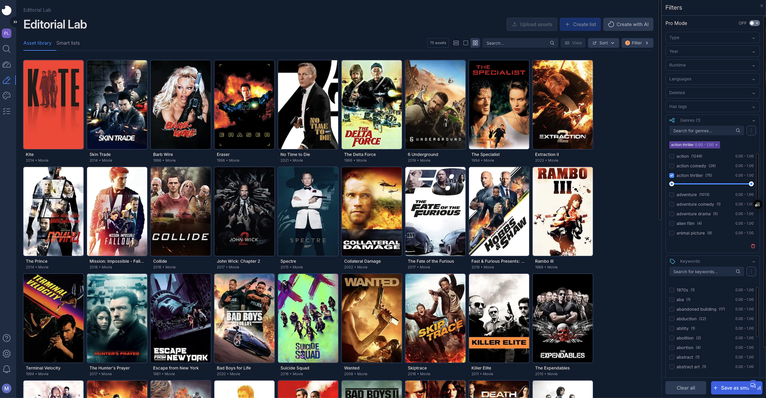Check the action comedy genre checkbox
This screenshot has height=398, width=766.
[672, 166]
